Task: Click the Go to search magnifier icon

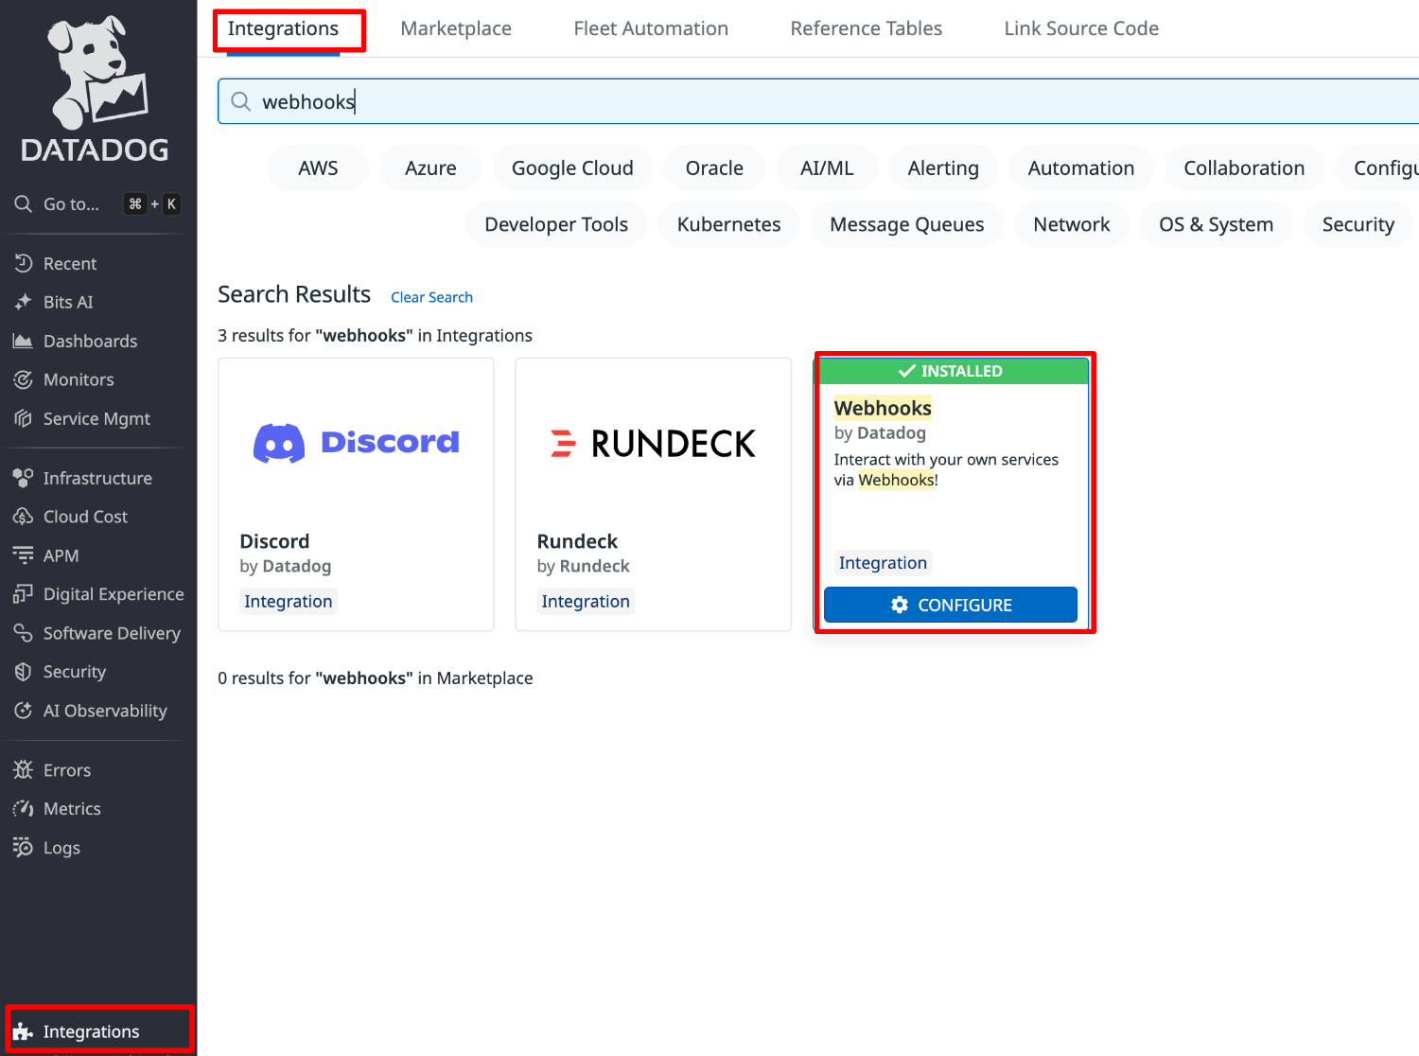Action: tap(24, 203)
